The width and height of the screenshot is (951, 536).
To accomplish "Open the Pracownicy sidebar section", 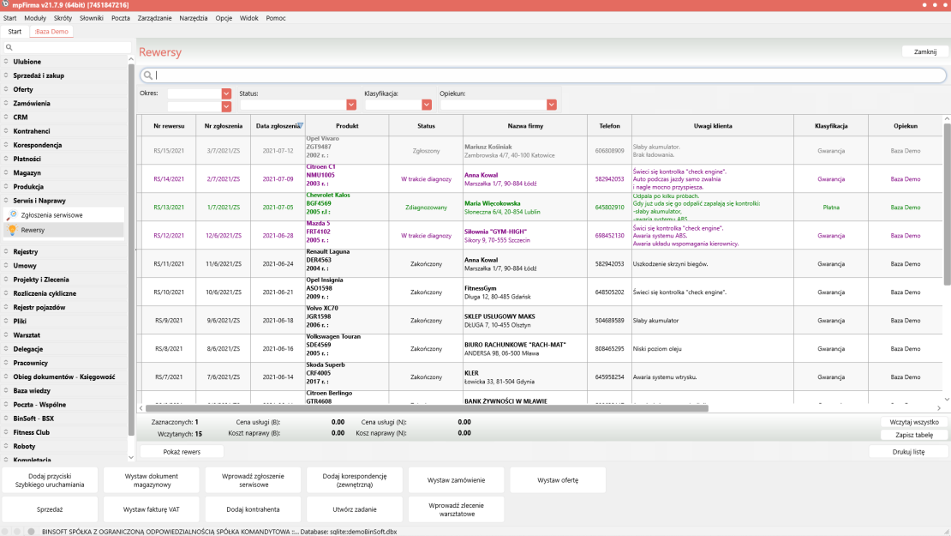I will coord(30,363).
